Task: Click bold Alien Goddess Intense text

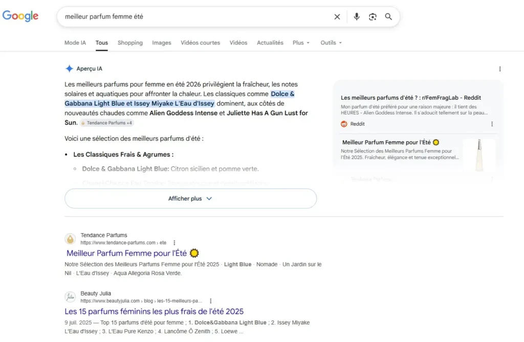Action: [183, 113]
